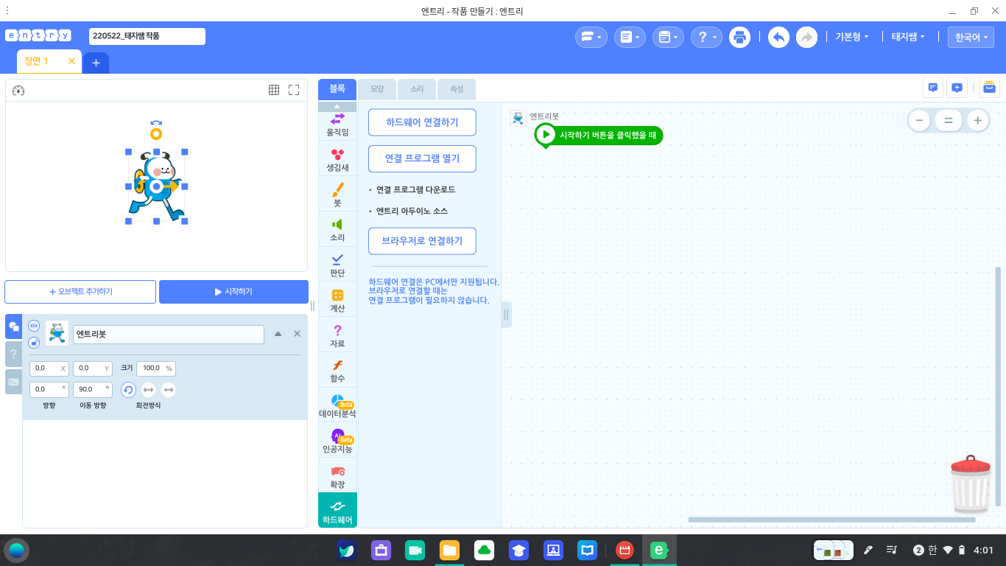Select free rotation method button
Image resolution: width=1006 pixels, height=566 pixels.
click(x=128, y=390)
